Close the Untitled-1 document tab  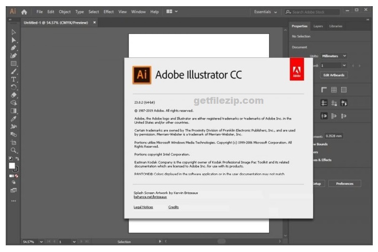click(x=95, y=22)
